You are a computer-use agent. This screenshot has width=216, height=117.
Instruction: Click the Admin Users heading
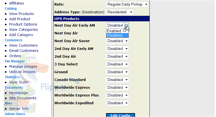coord(15,114)
